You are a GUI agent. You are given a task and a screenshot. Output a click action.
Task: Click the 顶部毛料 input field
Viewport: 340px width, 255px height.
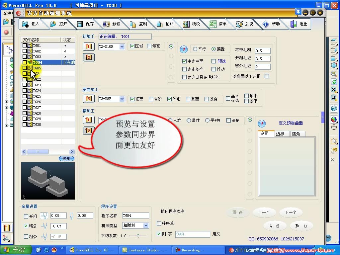click(263, 51)
